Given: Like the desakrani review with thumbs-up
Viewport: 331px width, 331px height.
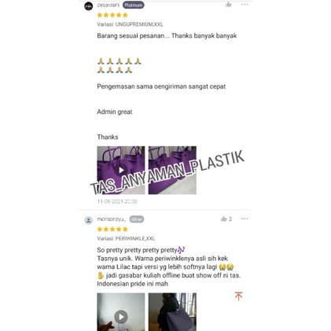Looking at the screenshot, I should [x=229, y=4].
